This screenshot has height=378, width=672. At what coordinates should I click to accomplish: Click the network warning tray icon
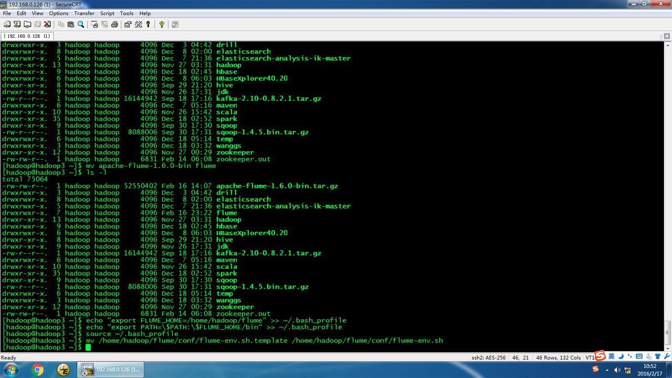pos(628,370)
